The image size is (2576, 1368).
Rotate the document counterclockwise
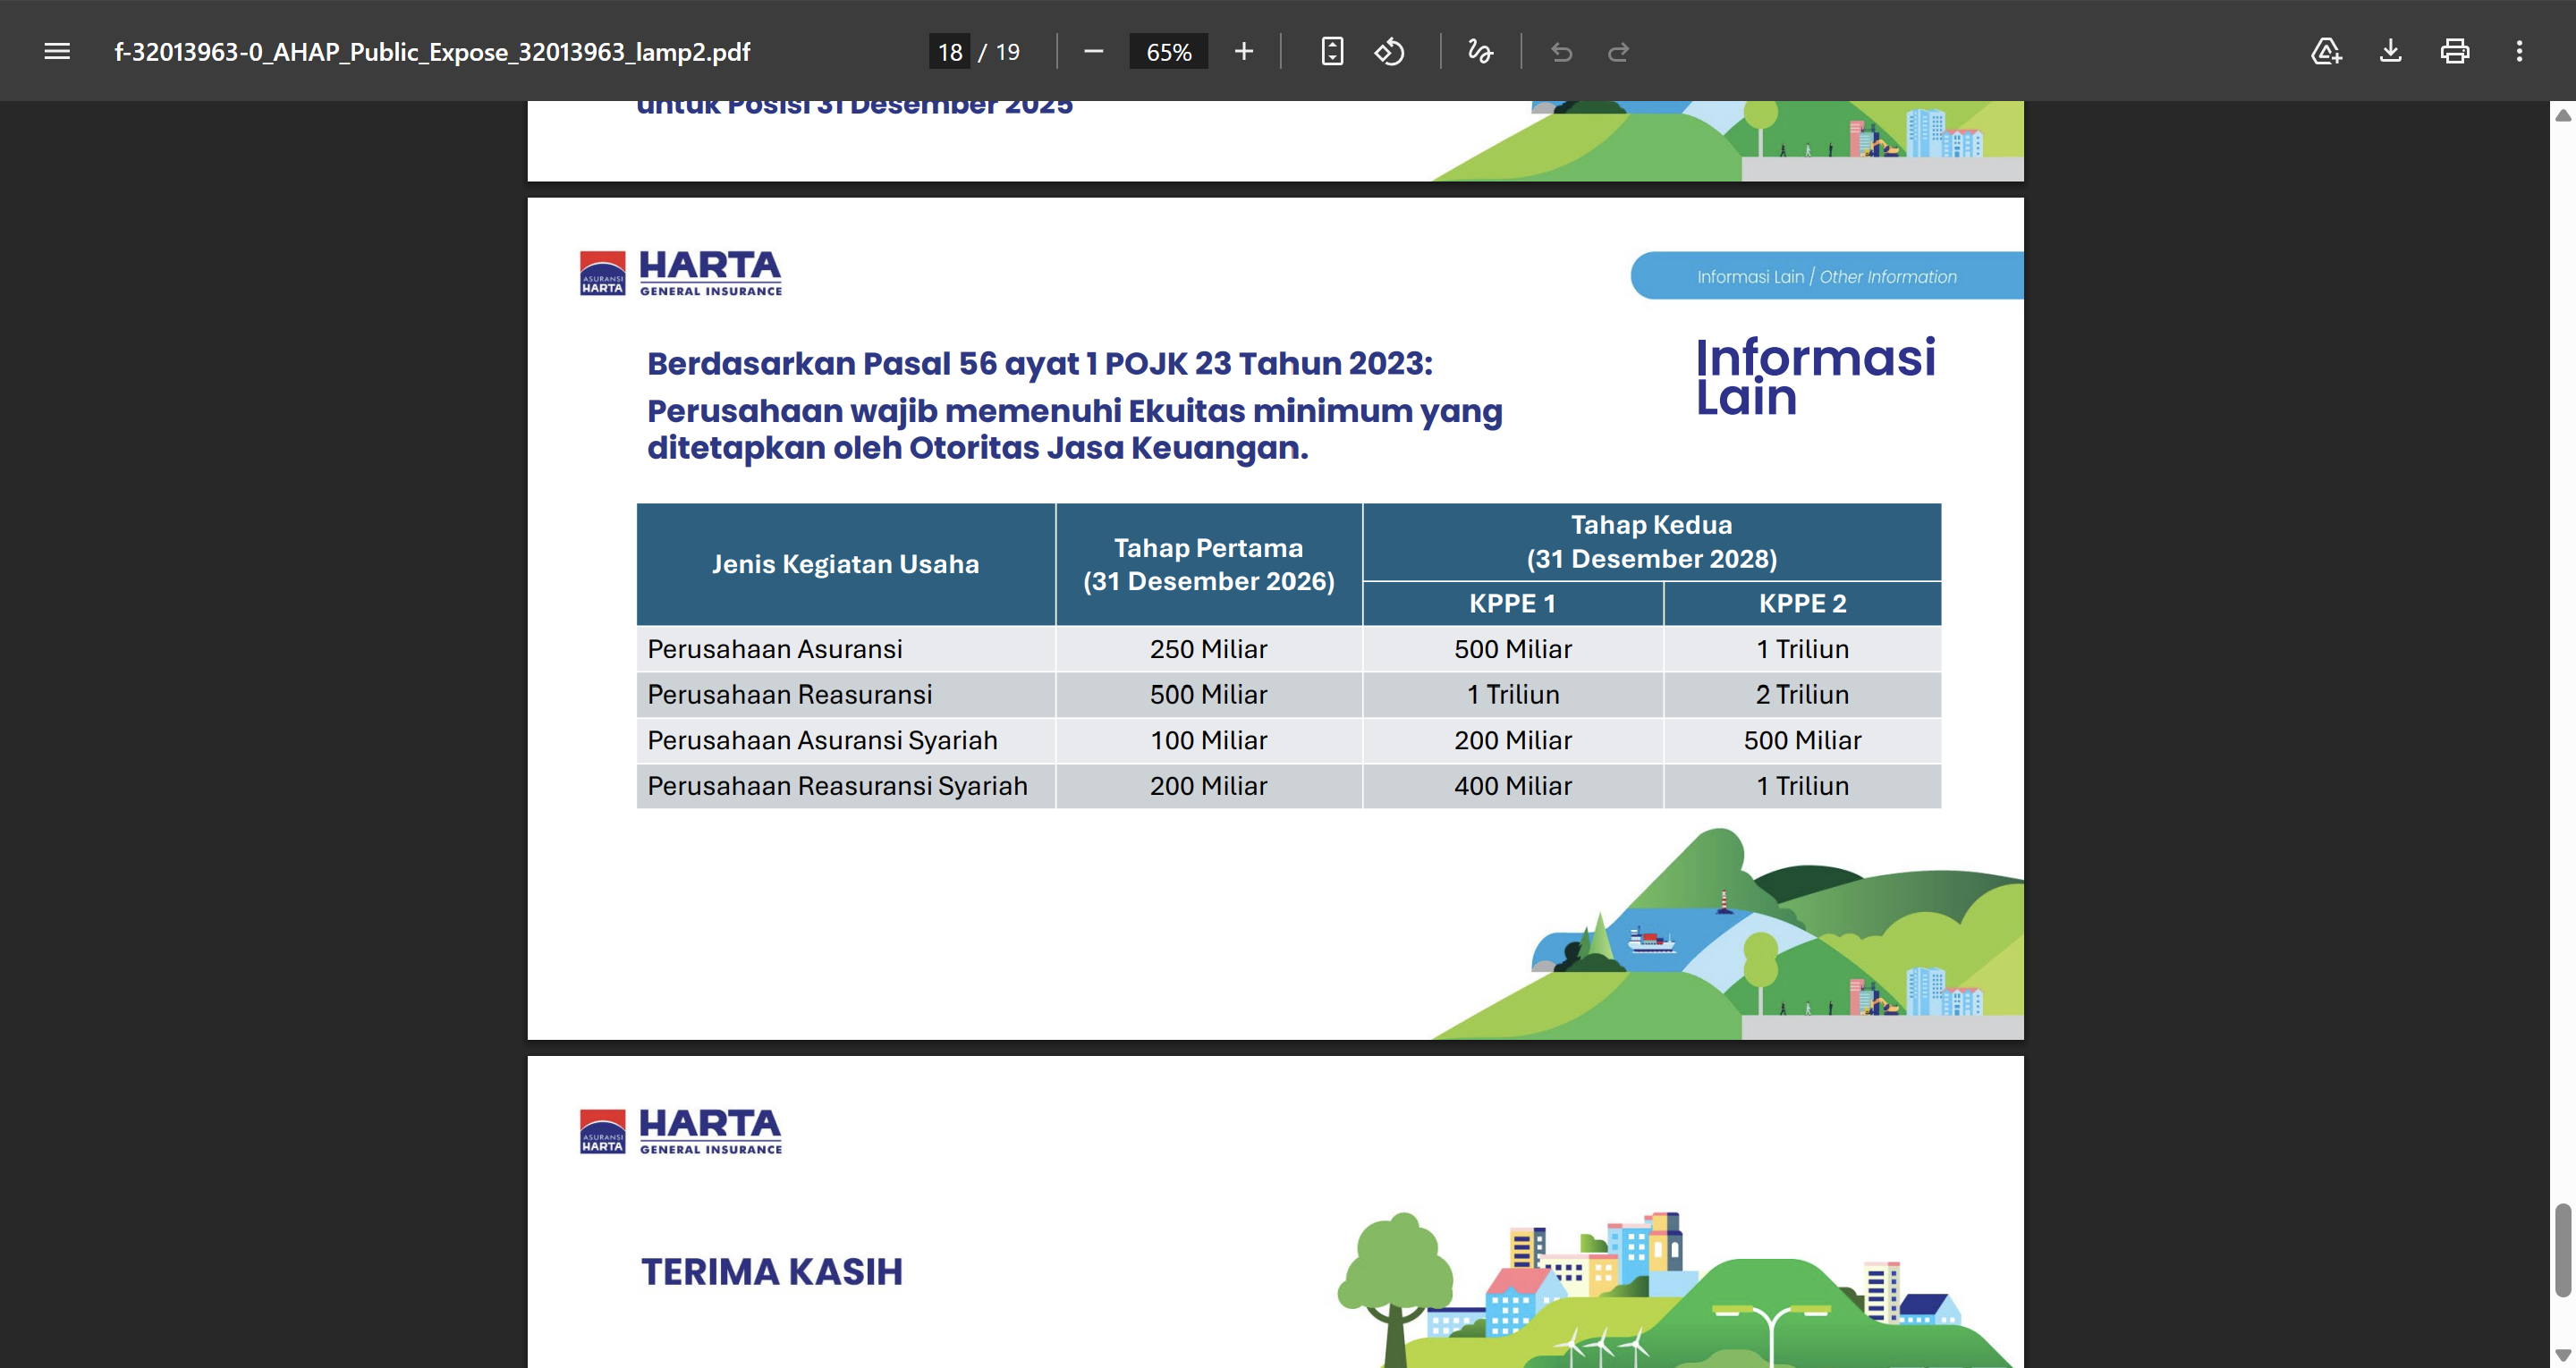tap(1389, 51)
